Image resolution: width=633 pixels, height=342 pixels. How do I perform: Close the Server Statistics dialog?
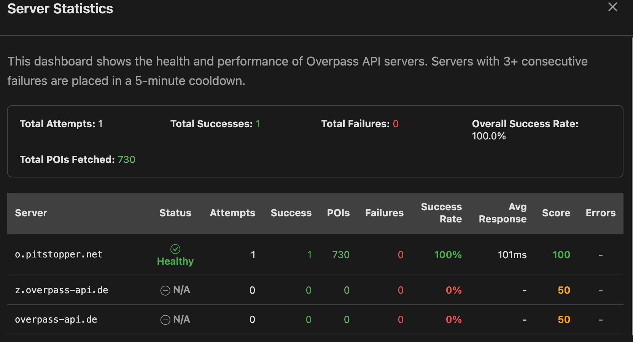tap(612, 7)
